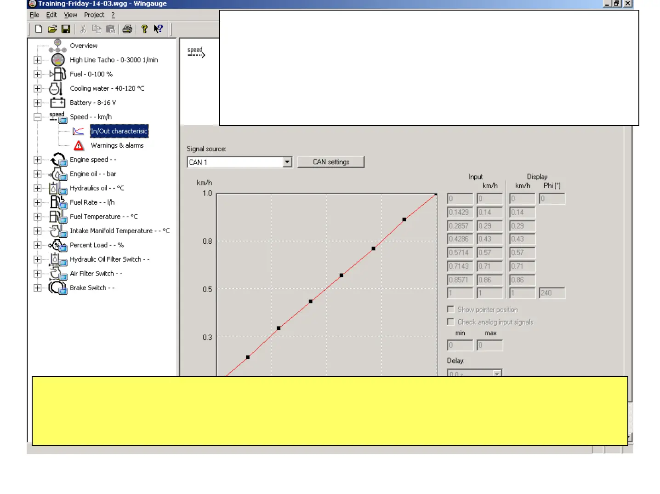Click the Input field showing 0.8571

pos(460,280)
